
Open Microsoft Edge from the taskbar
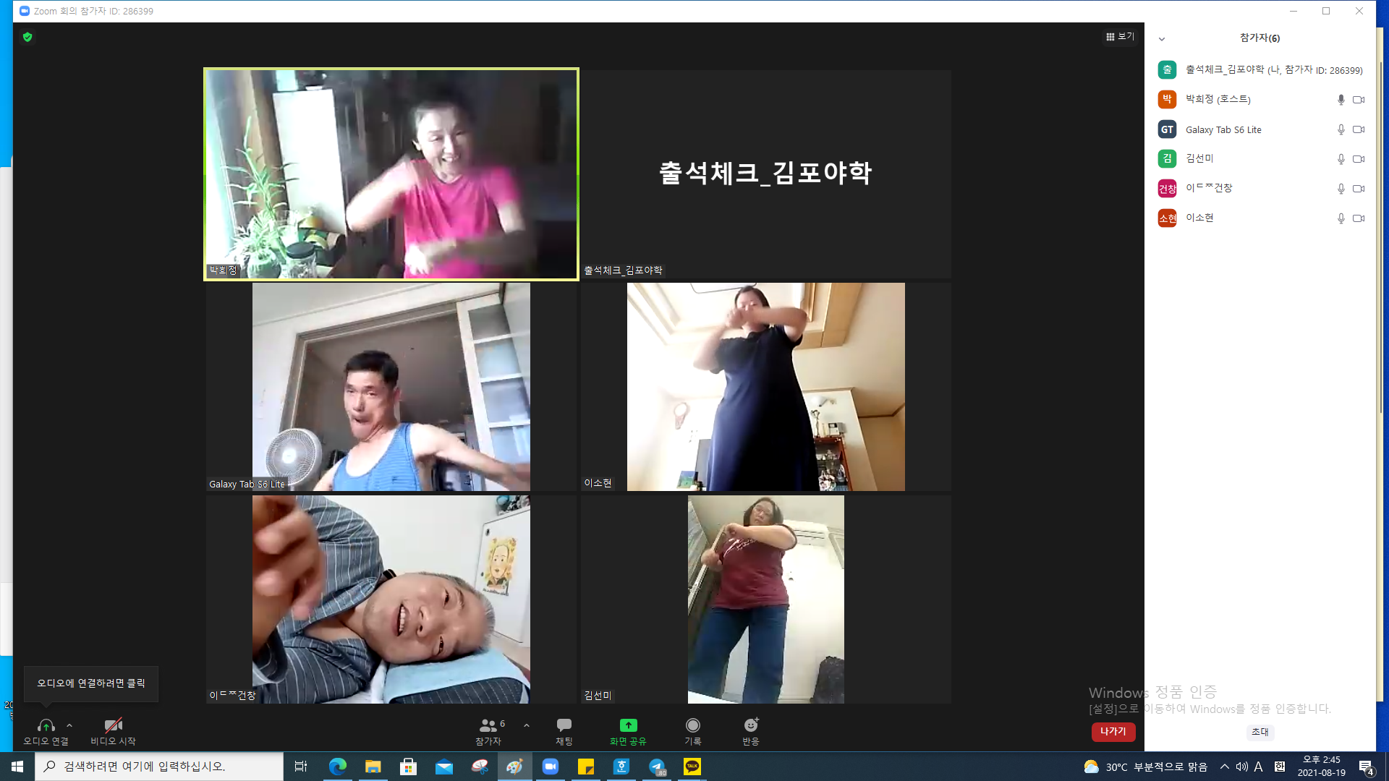338,767
